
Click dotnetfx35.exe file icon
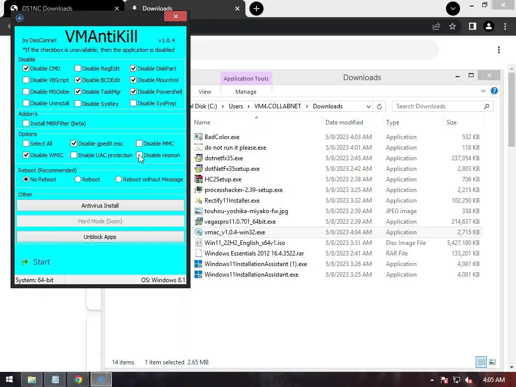click(199, 158)
